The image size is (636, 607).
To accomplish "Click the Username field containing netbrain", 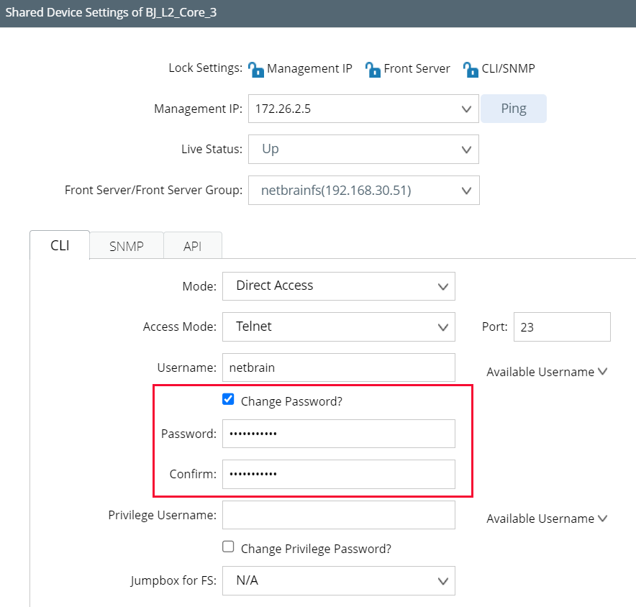I will pyautogui.click(x=338, y=368).
